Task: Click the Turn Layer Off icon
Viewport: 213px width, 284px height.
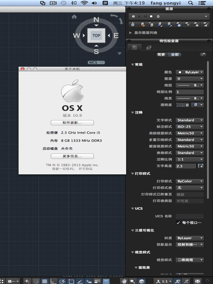Action: [x=187, y=24]
